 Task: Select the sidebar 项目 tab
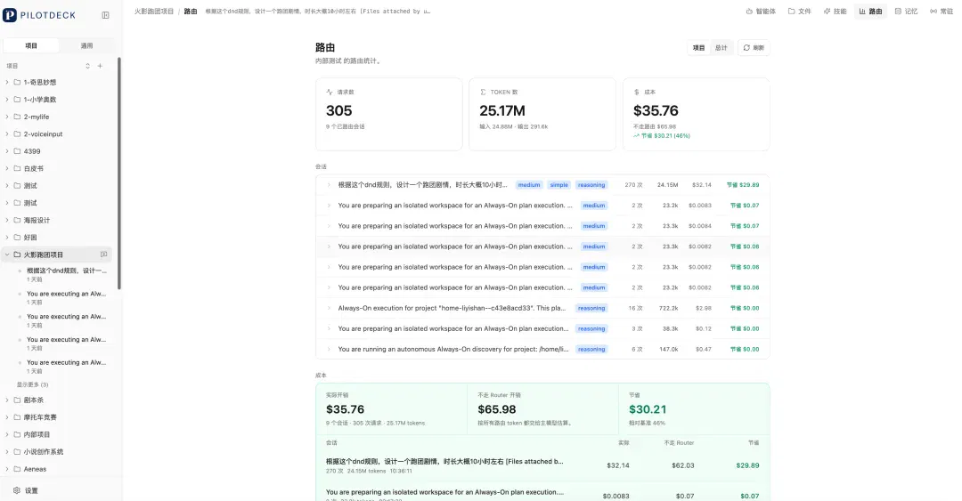(31, 45)
